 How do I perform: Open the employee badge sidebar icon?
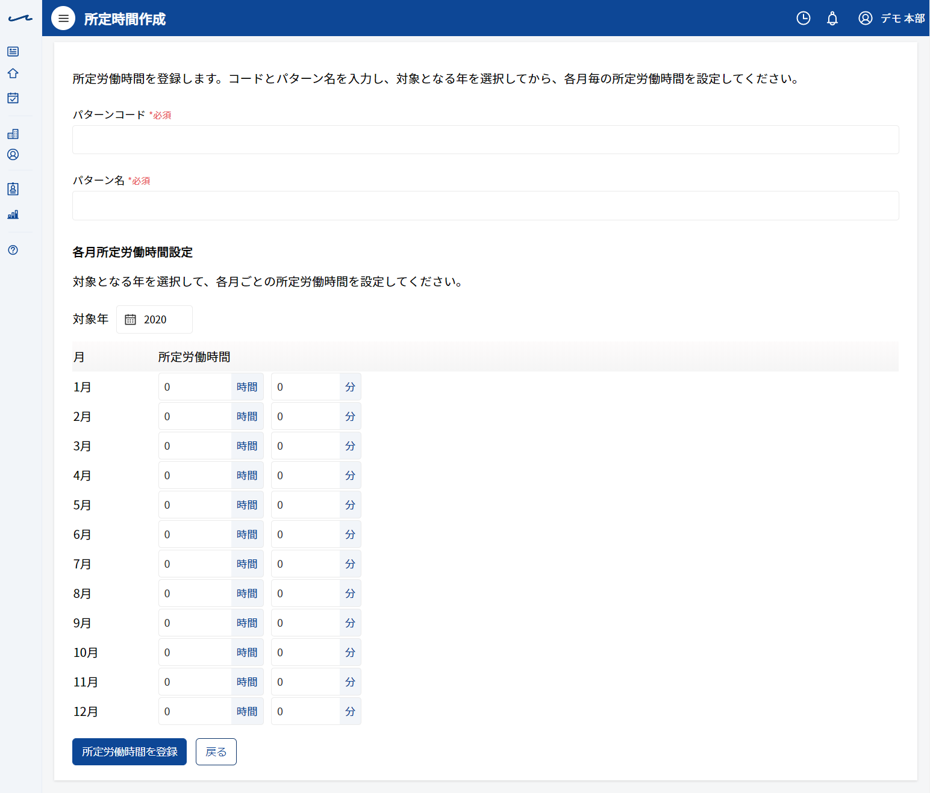point(13,189)
